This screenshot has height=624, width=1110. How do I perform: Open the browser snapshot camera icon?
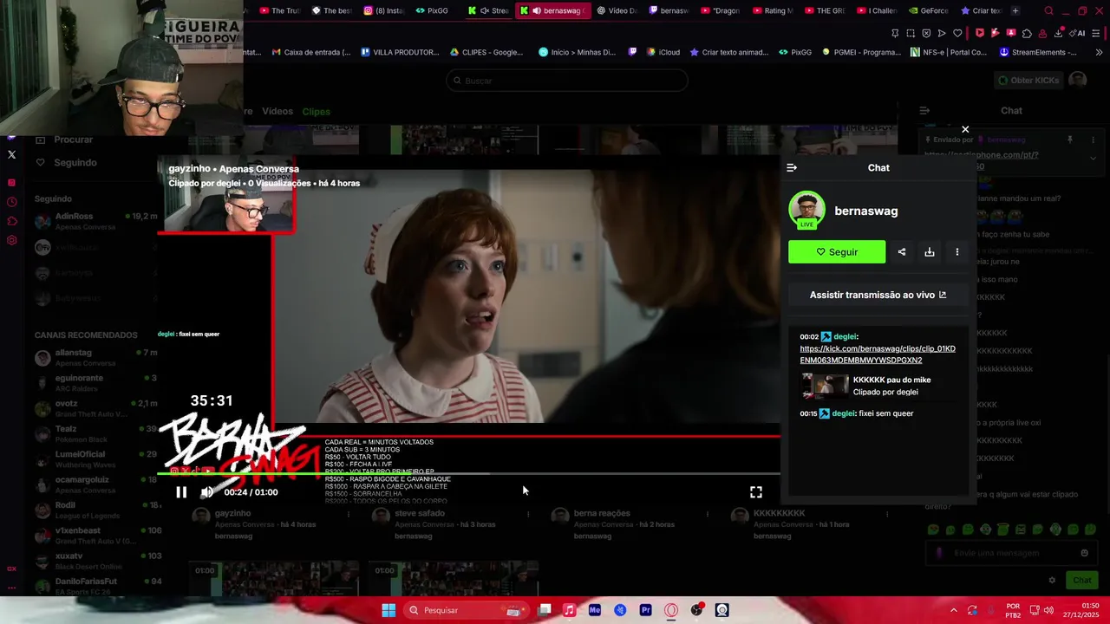pyautogui.click(x=911, y=33)
